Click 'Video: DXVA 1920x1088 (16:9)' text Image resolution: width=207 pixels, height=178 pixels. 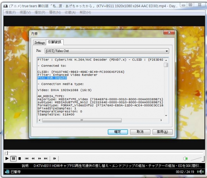[x=64, y=90]
